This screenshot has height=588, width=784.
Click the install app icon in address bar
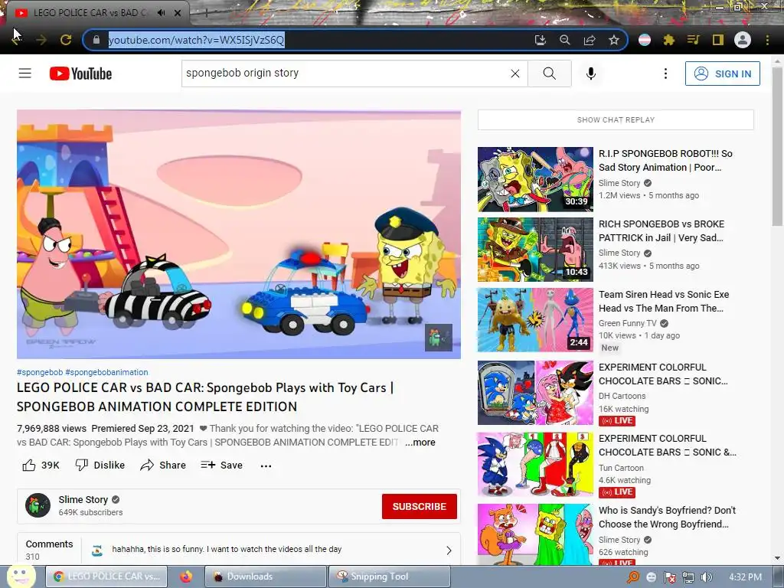[x=540, y=40]
